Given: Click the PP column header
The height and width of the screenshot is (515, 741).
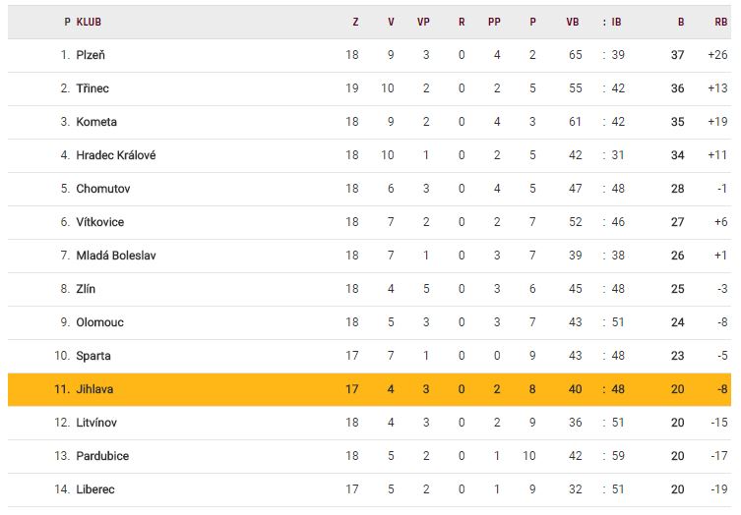Looking at the screenshot, I should (x=494, y=22).
